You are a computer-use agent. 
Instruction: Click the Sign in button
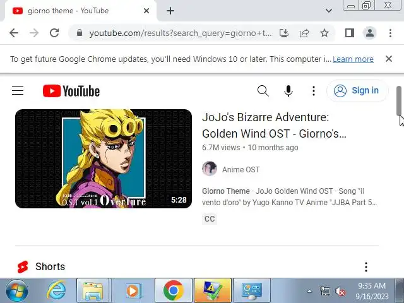click(357, 91)
